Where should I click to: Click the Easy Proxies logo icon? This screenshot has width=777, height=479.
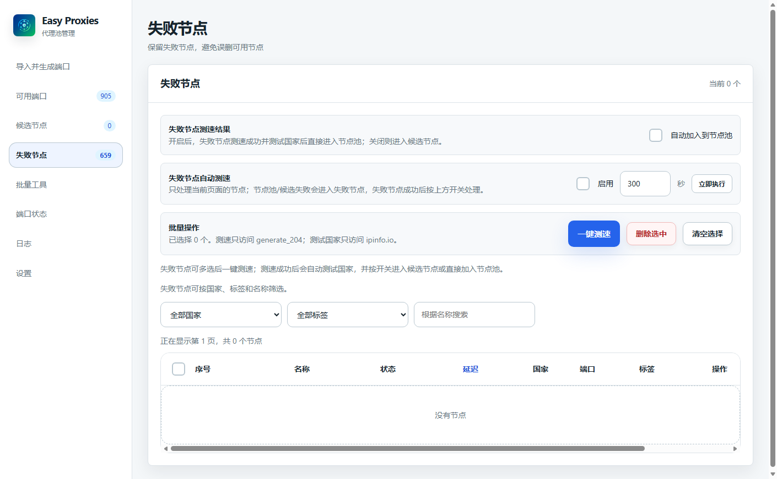click(x=24, y=25)
